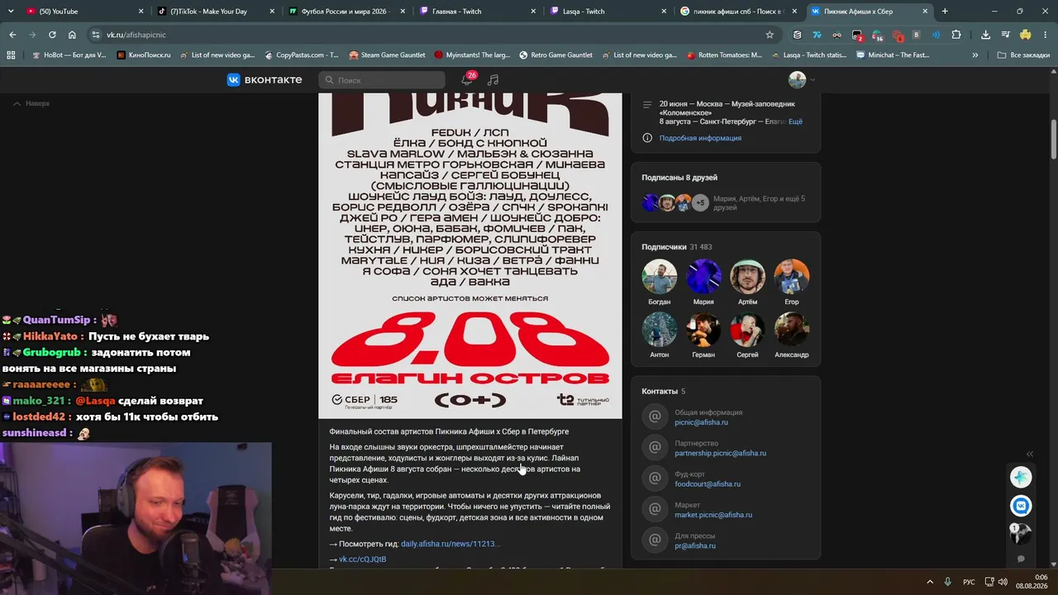Screen dimensions: 1058x595
Task: Open the VK Messenger floating icon
Action: click(1021, 506)
